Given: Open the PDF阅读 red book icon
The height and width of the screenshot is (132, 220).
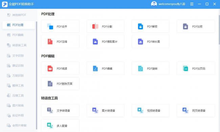Looking at the screenshot, I should click(x=50, y=69).
